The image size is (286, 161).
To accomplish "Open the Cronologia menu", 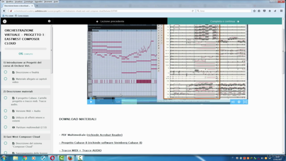I will coord(29,2).
